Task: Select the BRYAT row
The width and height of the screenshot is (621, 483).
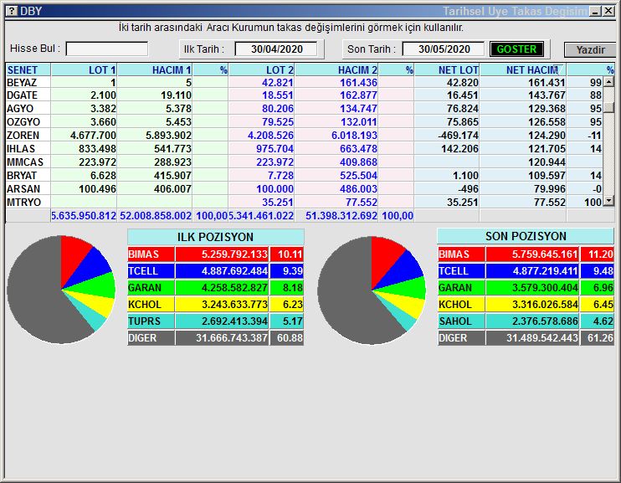Action: (x=304, y=175)
